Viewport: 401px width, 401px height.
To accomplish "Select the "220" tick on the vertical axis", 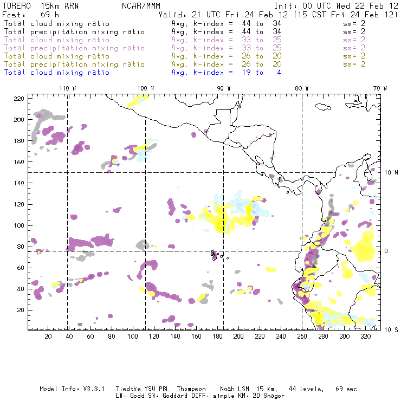I will (19, 99).
